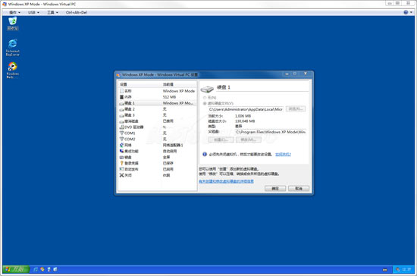Click the browse button next to the disk path
Screen dimensions: 417x276
296,109
